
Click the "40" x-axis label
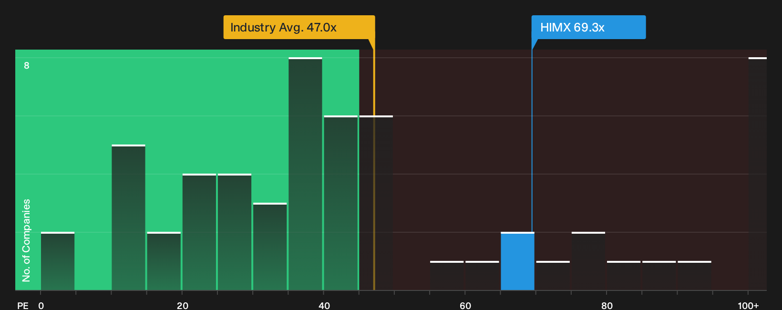coord(324,305)
